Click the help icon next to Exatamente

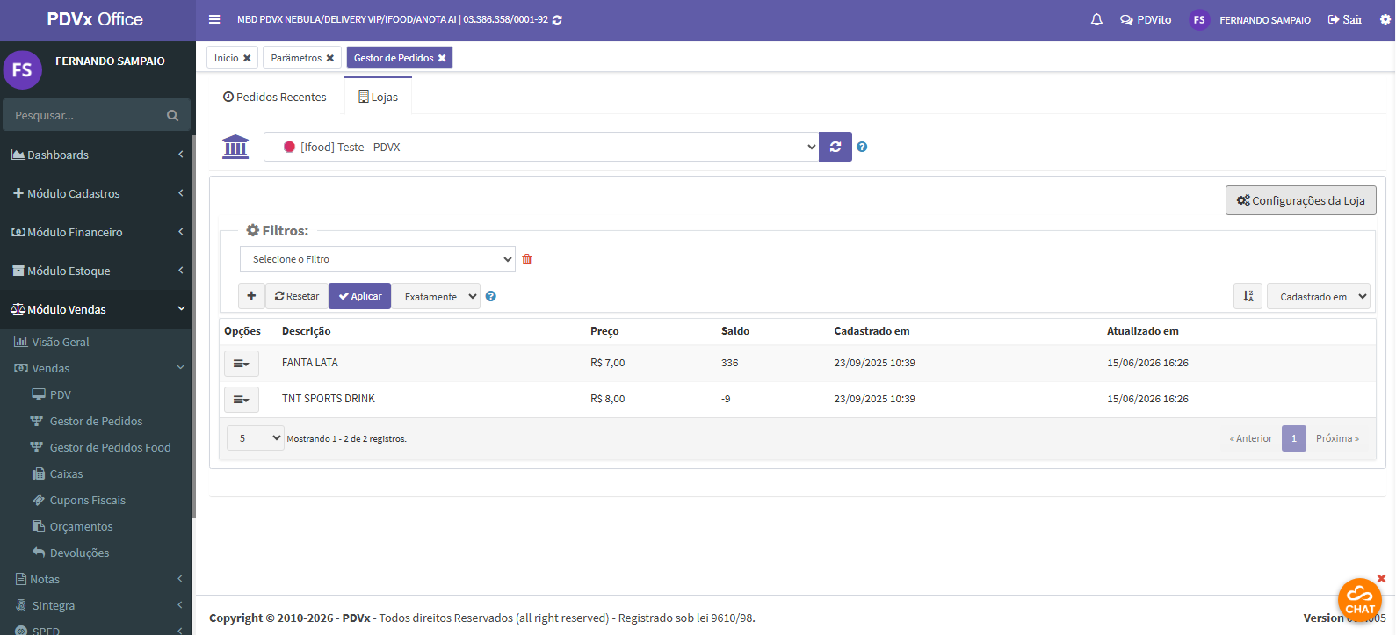click(491, 296)
